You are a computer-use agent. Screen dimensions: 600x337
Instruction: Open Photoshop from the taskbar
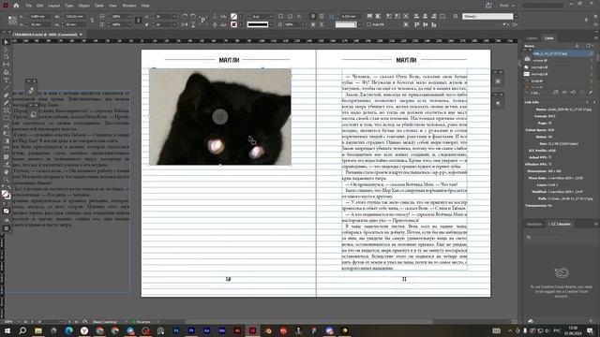[176, 330]
